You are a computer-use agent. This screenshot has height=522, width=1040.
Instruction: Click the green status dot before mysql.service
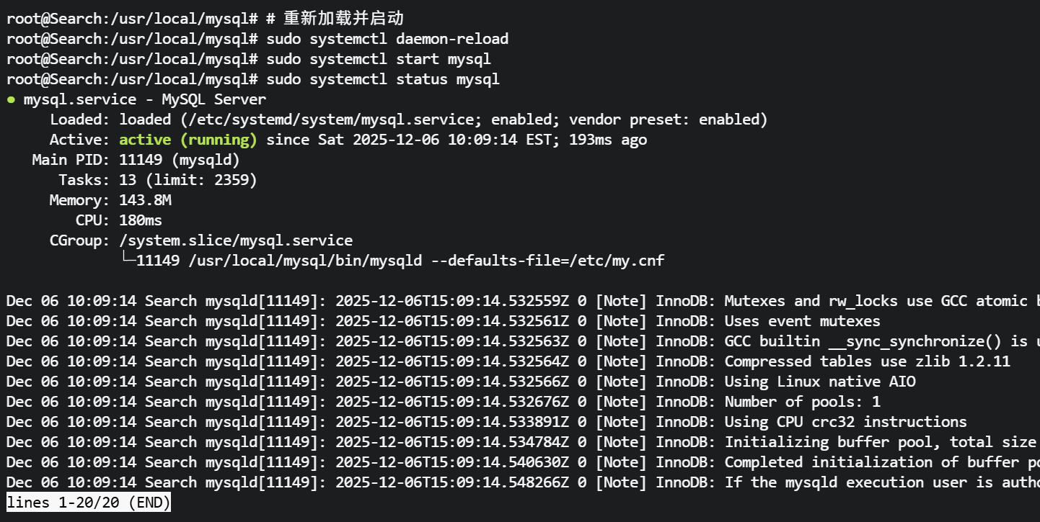click(11, 100)
